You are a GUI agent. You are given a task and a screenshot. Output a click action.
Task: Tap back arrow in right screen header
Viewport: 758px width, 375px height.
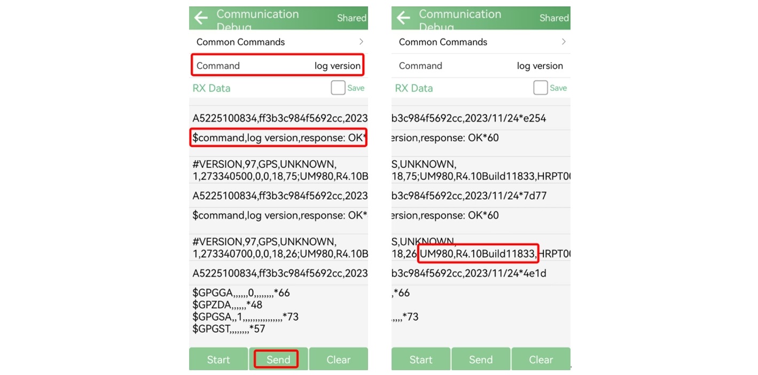[x=403, y=18]
